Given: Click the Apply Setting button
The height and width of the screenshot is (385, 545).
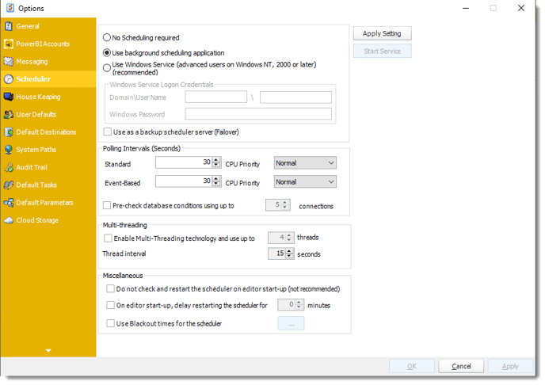Looking at the screenshot, I should [383, 34].
